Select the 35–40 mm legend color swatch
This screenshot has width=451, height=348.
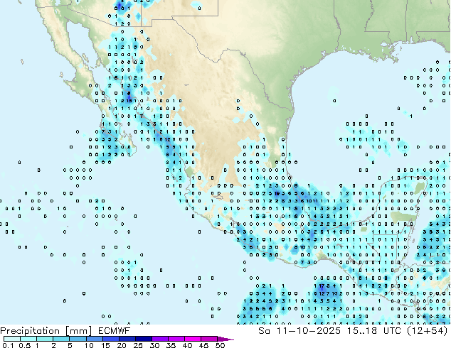pos(176,339)
